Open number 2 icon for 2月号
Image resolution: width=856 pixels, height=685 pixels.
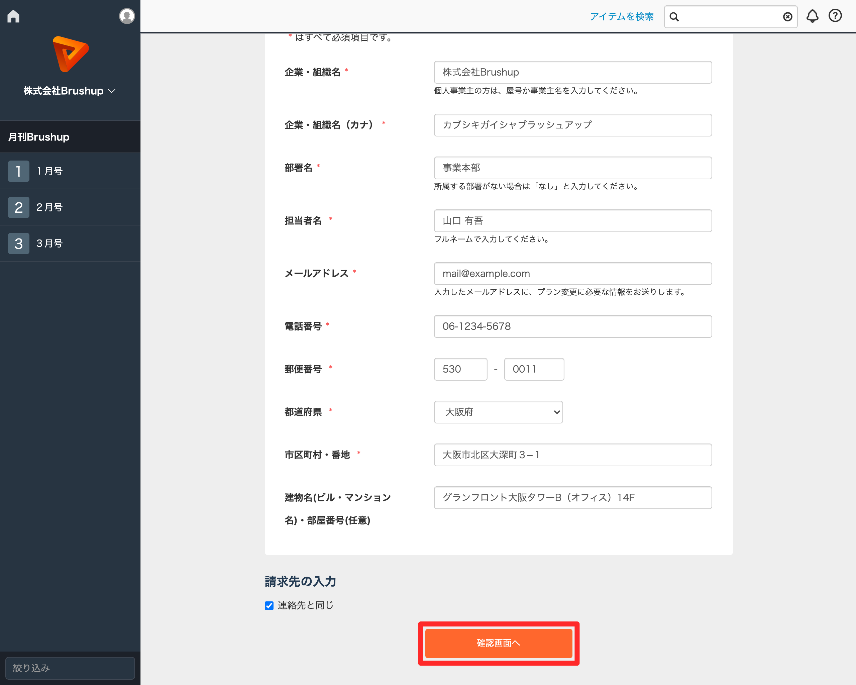pos(19,207)
